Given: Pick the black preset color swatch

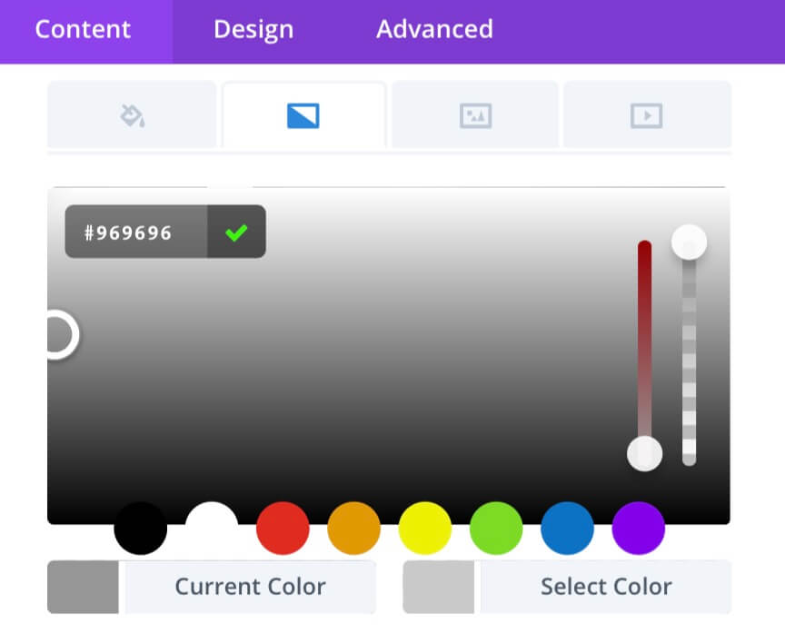Looking at the screenshot, I should tap(141, 528).
